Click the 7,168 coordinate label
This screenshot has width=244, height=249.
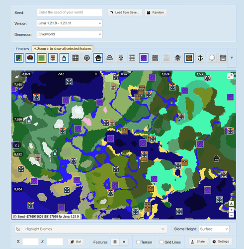pos(18,85)
